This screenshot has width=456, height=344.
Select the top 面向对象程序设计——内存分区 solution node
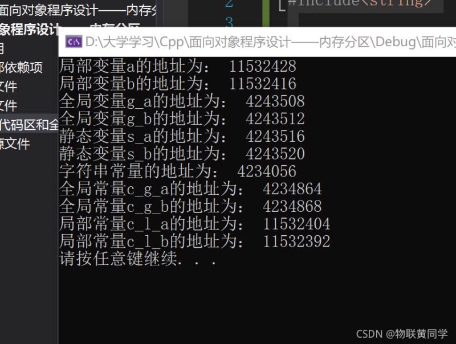pos(78,10)
